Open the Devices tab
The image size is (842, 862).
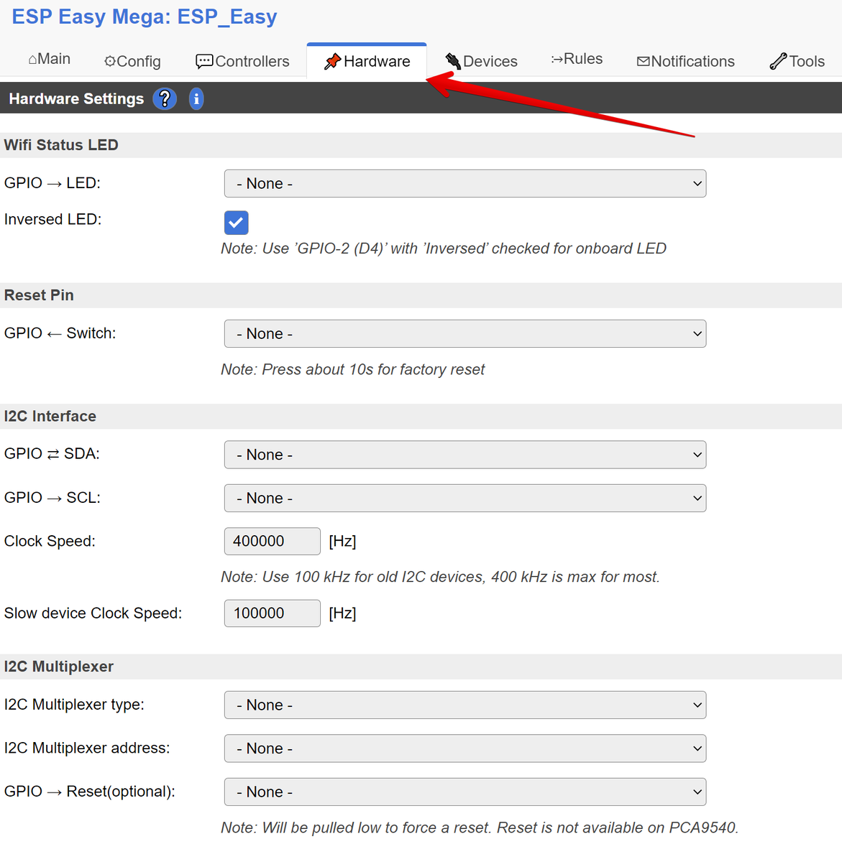click(481, 61)
